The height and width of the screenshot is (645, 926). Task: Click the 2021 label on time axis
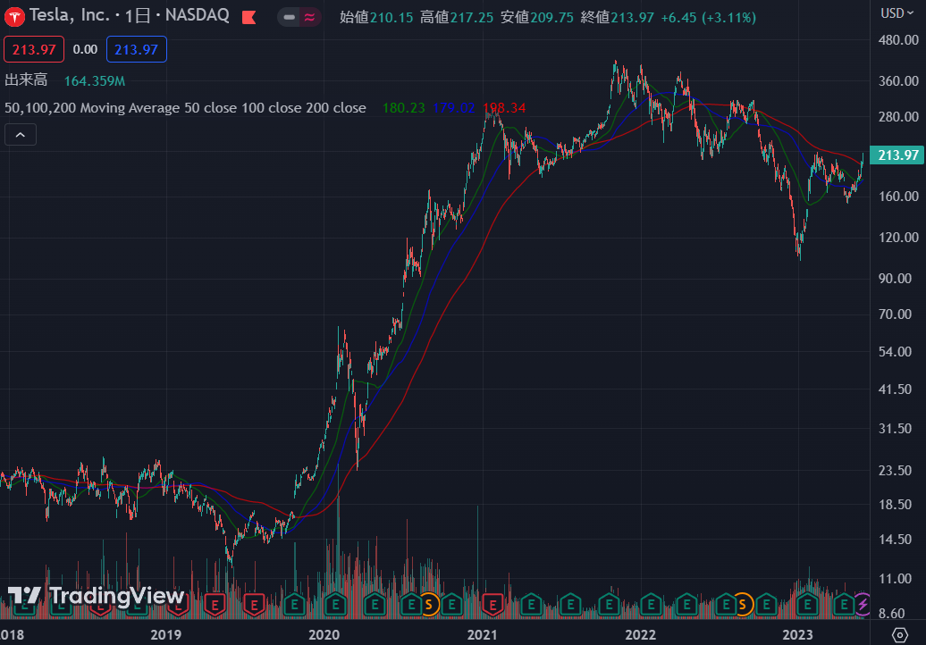[483, 635]
